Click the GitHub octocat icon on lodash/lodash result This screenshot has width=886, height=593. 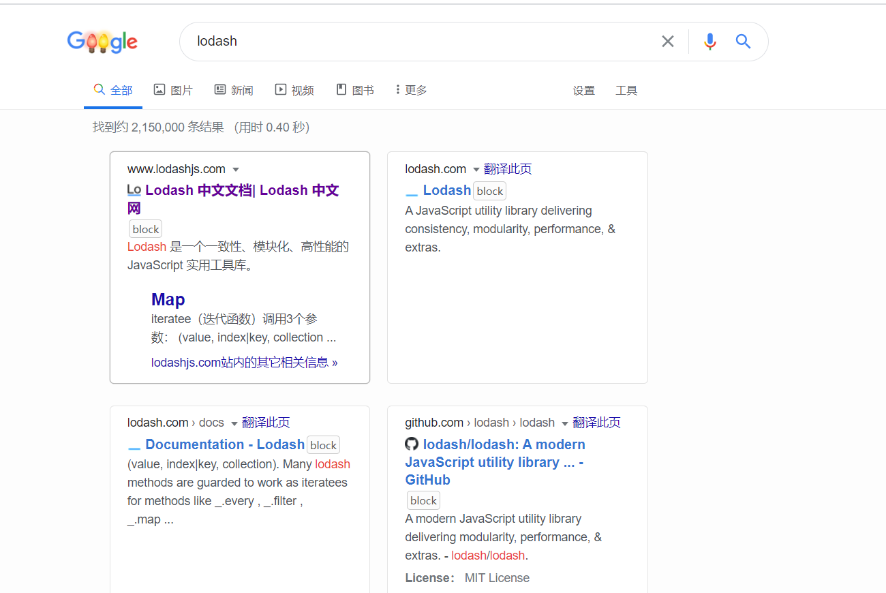[412, 444]
